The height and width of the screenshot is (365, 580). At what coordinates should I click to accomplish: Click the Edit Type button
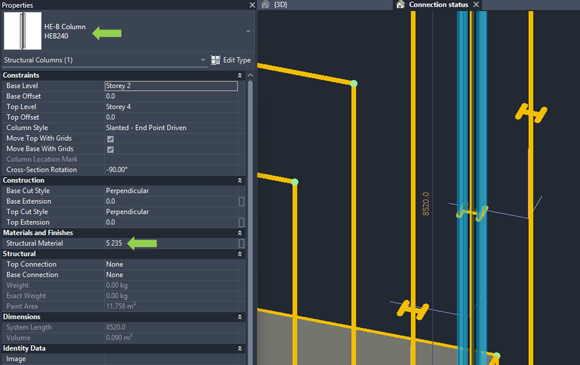pos(231,60)
